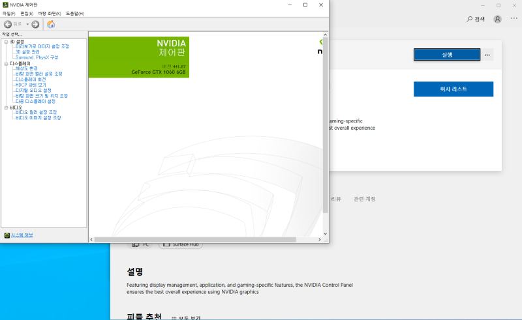
Task: Click the NVIDIA Control Panel title bar icon
Action: 5,5
